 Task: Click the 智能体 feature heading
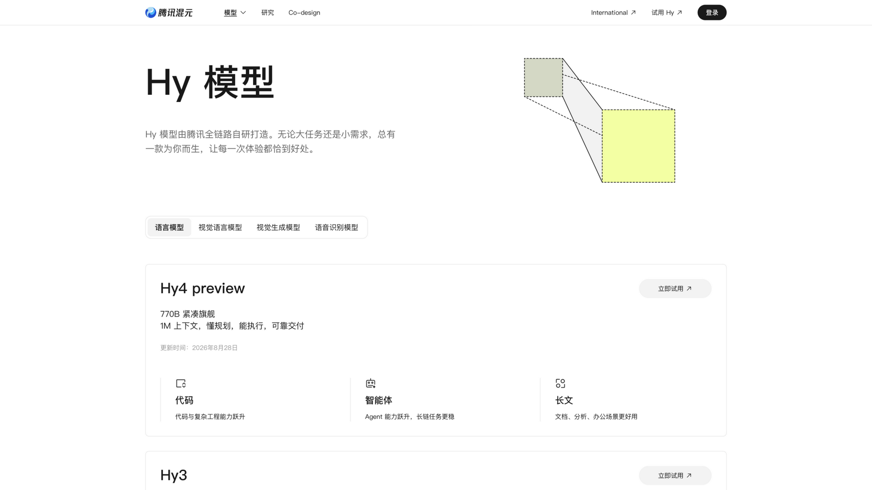(379, 400)
